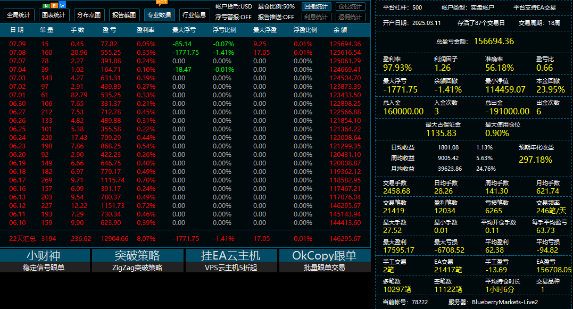Sort by the 余额 column header
This screenshot has height=309, width=573.
click(340, 30)
